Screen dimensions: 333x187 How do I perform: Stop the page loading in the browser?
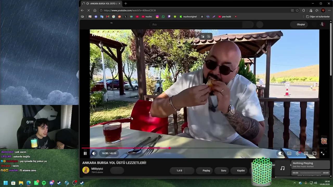88,10
